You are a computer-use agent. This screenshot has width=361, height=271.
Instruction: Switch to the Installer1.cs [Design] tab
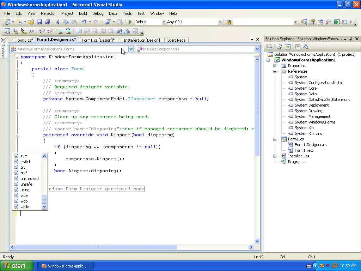[x=142, y=40]
